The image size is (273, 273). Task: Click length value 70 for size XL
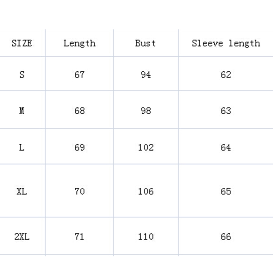79,191
